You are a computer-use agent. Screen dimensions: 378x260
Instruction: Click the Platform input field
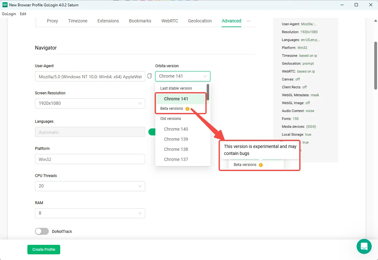90,159
